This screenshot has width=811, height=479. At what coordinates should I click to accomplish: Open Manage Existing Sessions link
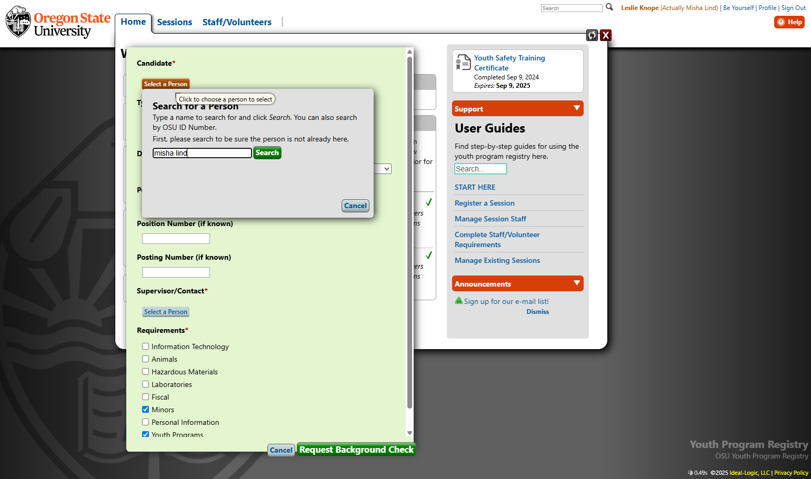tap(497, 260)
